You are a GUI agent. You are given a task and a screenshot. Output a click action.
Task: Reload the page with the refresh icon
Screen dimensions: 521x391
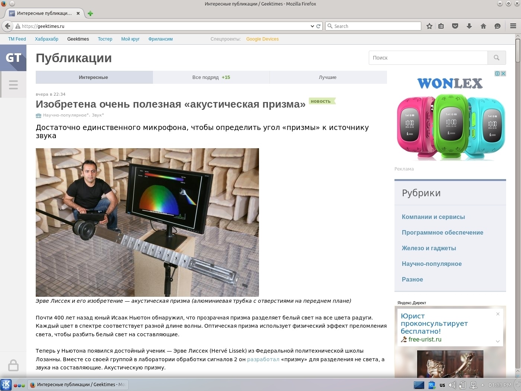point(319,26)
